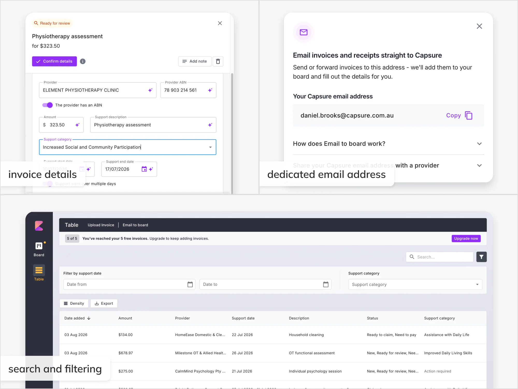Click 'Individual psychology session' description cell
Image resolution: width=518 pixels, height=389 pixels.
[315, 371]
